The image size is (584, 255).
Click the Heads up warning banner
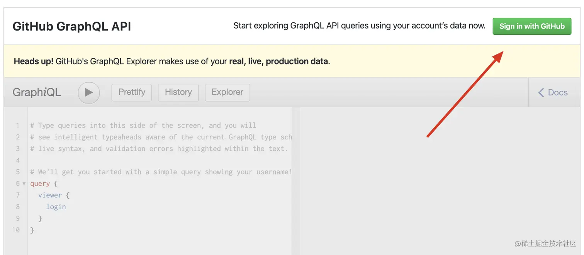click(x=171, y=61)
